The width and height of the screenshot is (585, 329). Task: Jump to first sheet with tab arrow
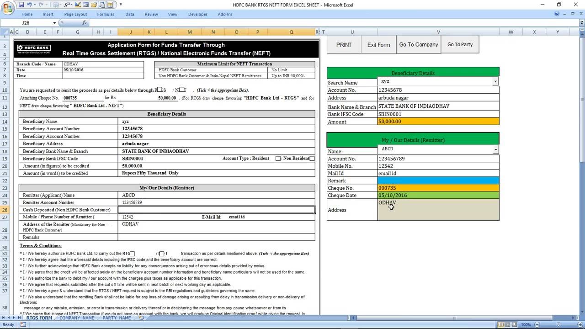(4, 318)
